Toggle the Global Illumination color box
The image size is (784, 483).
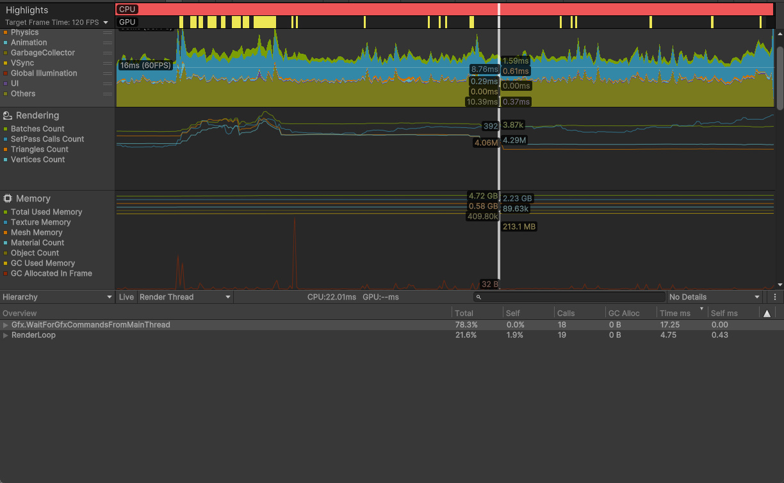tap(6, 73)
